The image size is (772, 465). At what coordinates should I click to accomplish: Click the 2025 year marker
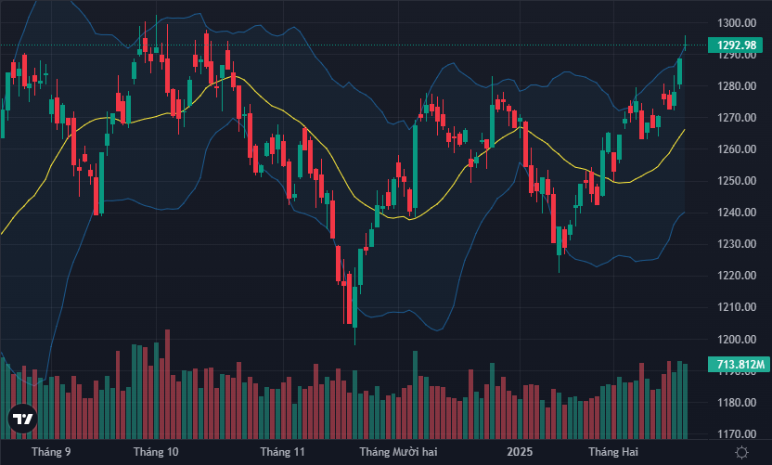(519, 452)
